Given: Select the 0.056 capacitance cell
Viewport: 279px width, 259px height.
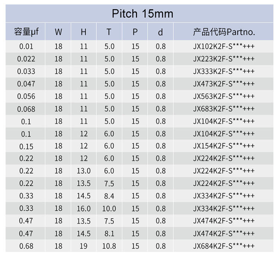Looking at the screenshot, I should (26, 96).
